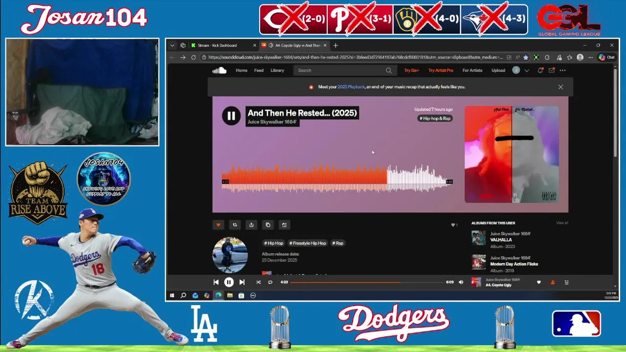Select the Hip Hop hashtag
The width and height of the screenshot is (626, 352).
(274, 243)
